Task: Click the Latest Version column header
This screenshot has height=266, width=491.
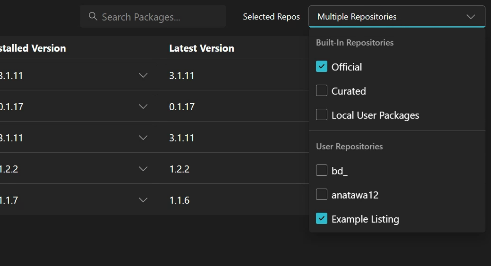Action: pos(202,48)
